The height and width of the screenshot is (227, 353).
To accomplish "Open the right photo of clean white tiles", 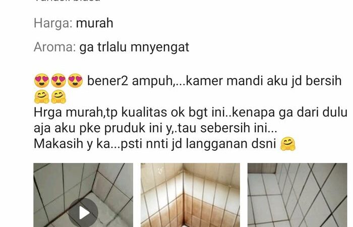I will [x=298, y=195].
